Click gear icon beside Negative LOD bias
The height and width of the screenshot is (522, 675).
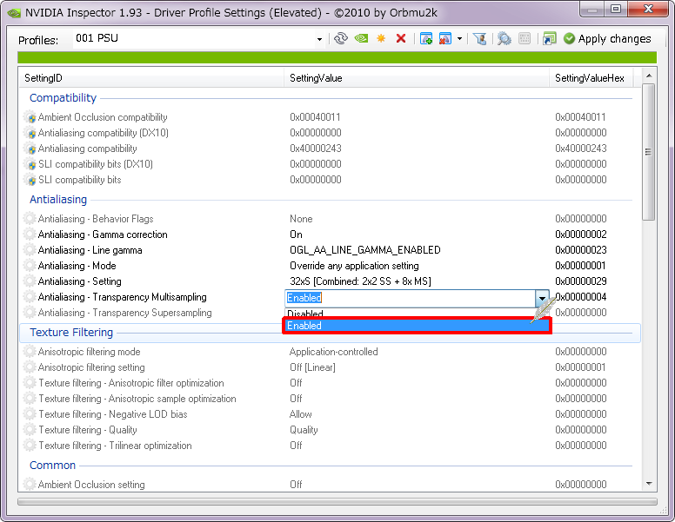point(30,414)
